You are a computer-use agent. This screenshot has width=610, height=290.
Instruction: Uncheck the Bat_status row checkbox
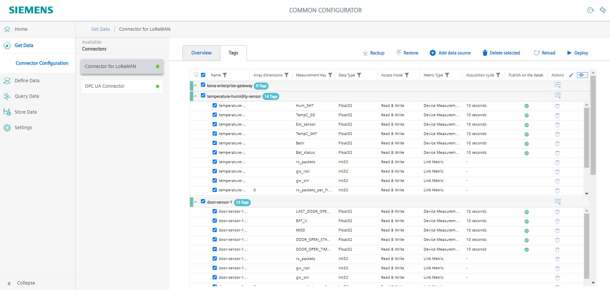click(x=215, y=152)
